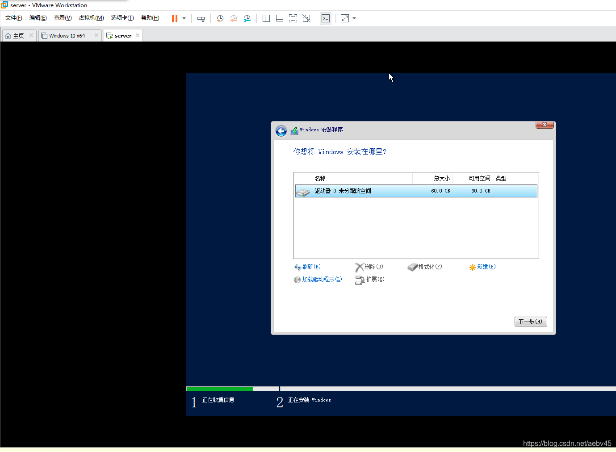616x452 pixels.
Task: Click the 类型 column header
Action: 515,178
